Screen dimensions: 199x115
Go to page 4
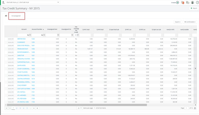click(23, 108)
